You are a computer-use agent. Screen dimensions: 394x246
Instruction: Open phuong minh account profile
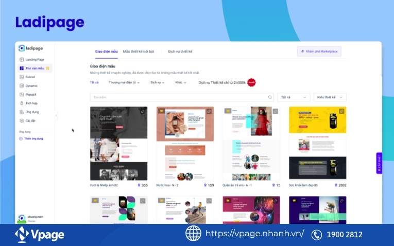31,219
